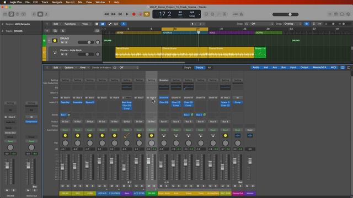Viewport: 353px width, 198px height.
Task: Toggle the Aux channel strip filter
Action: tap(275, 68)
